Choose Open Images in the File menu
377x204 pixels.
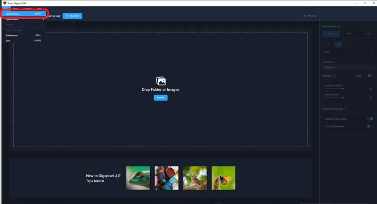tap(24, 14)
